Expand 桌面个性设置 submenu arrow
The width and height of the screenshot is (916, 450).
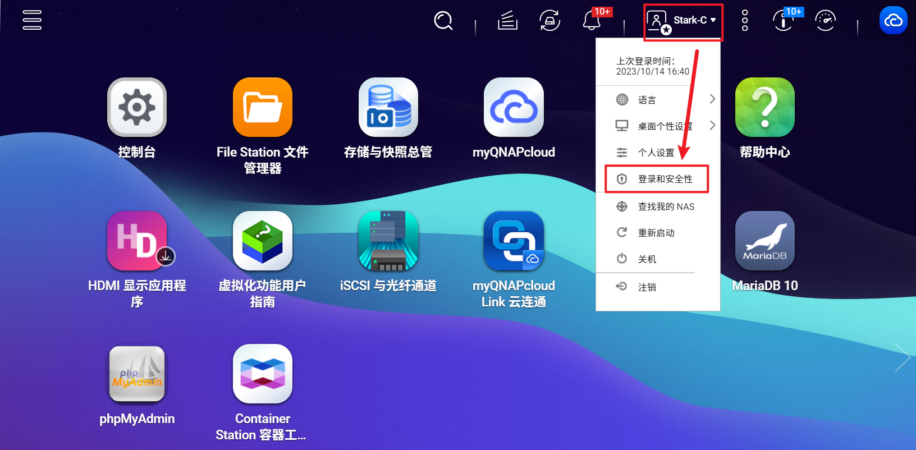point(712,125)
